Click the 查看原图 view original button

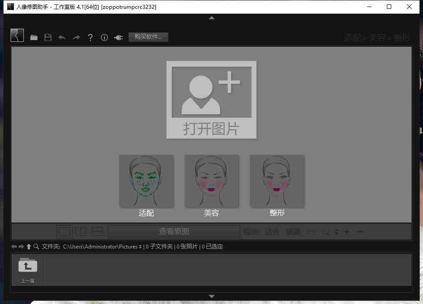pyautogui.click(x=174, y=231)
